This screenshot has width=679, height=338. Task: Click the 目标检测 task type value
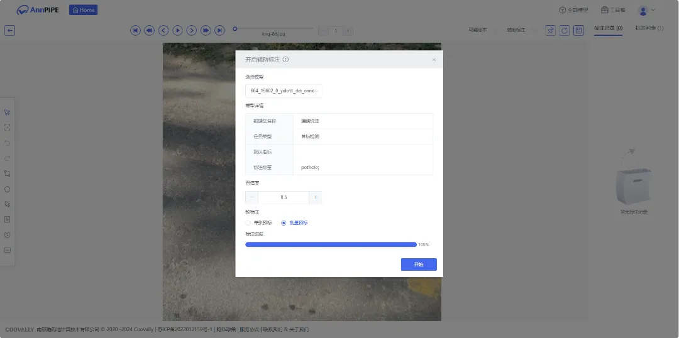(x=310, y=136)
